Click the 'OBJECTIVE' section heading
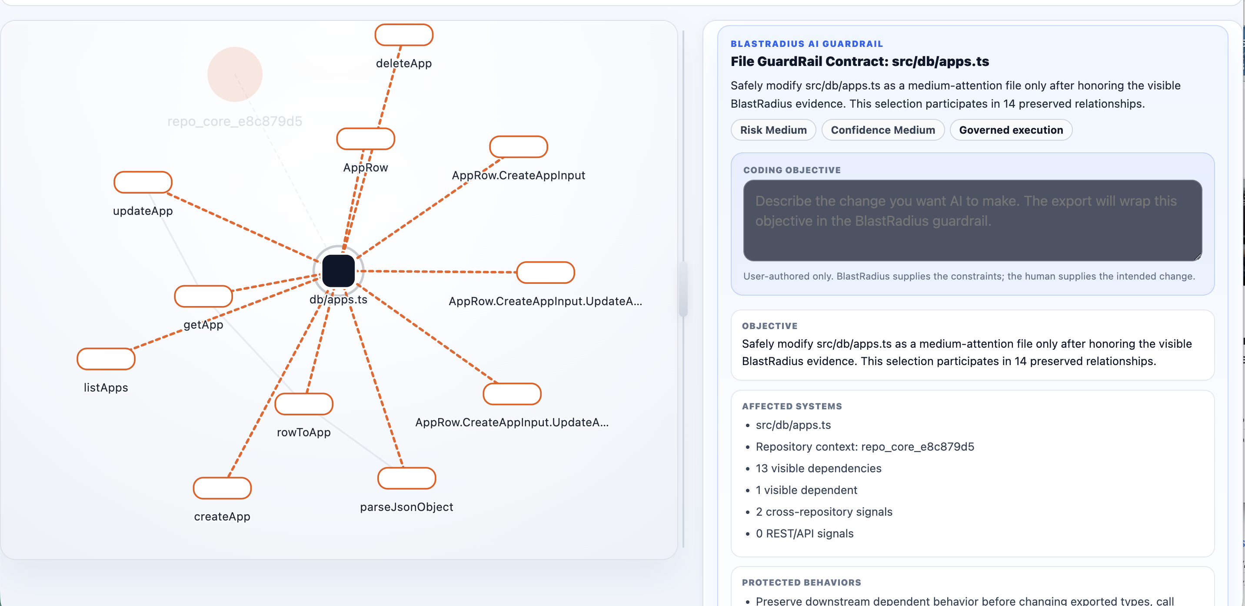This screenshot has width=1245, height=606. 769,326
